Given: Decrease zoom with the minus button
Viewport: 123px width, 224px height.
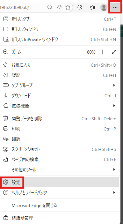Looking at the screenshot, I should coord(77,52).
